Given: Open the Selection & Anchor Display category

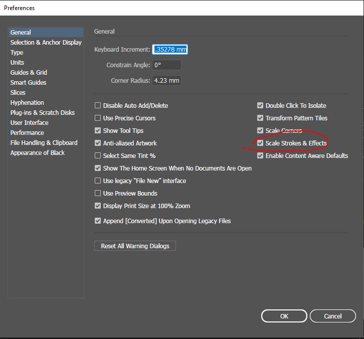Looking at the screenshot, I should (x=46, y=43).
